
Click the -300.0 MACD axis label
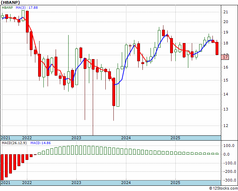point(229,181)
